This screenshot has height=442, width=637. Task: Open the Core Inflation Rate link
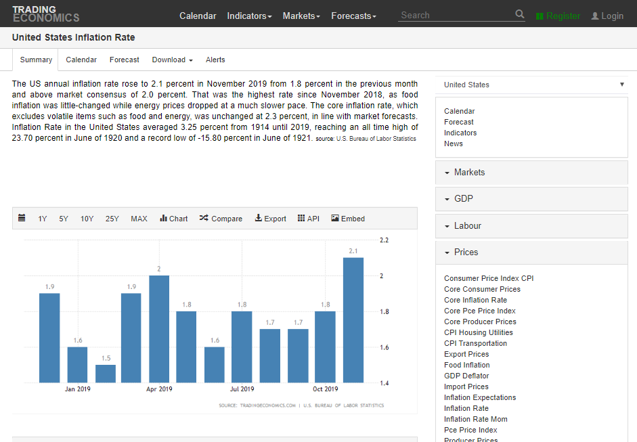475,300
